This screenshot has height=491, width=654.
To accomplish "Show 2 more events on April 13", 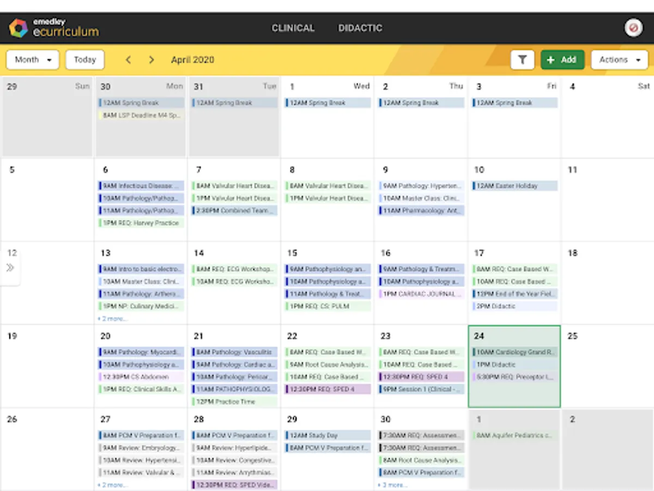I will coord(112,319).
